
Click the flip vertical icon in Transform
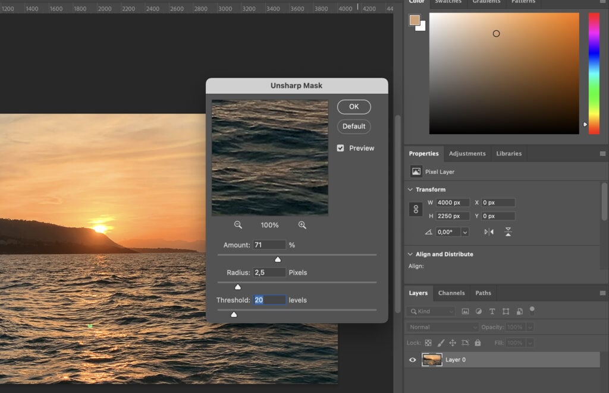pos(507,232)
